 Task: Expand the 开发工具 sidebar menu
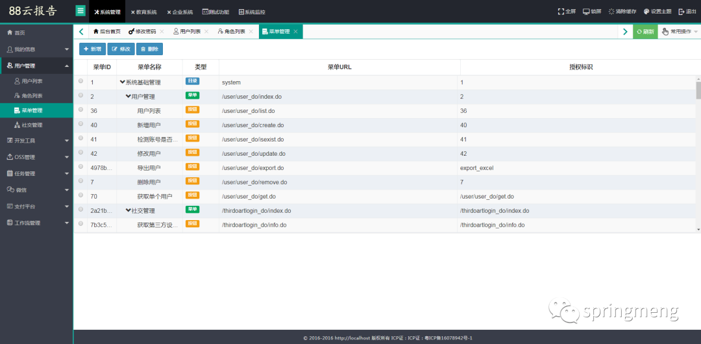(36, 140)
